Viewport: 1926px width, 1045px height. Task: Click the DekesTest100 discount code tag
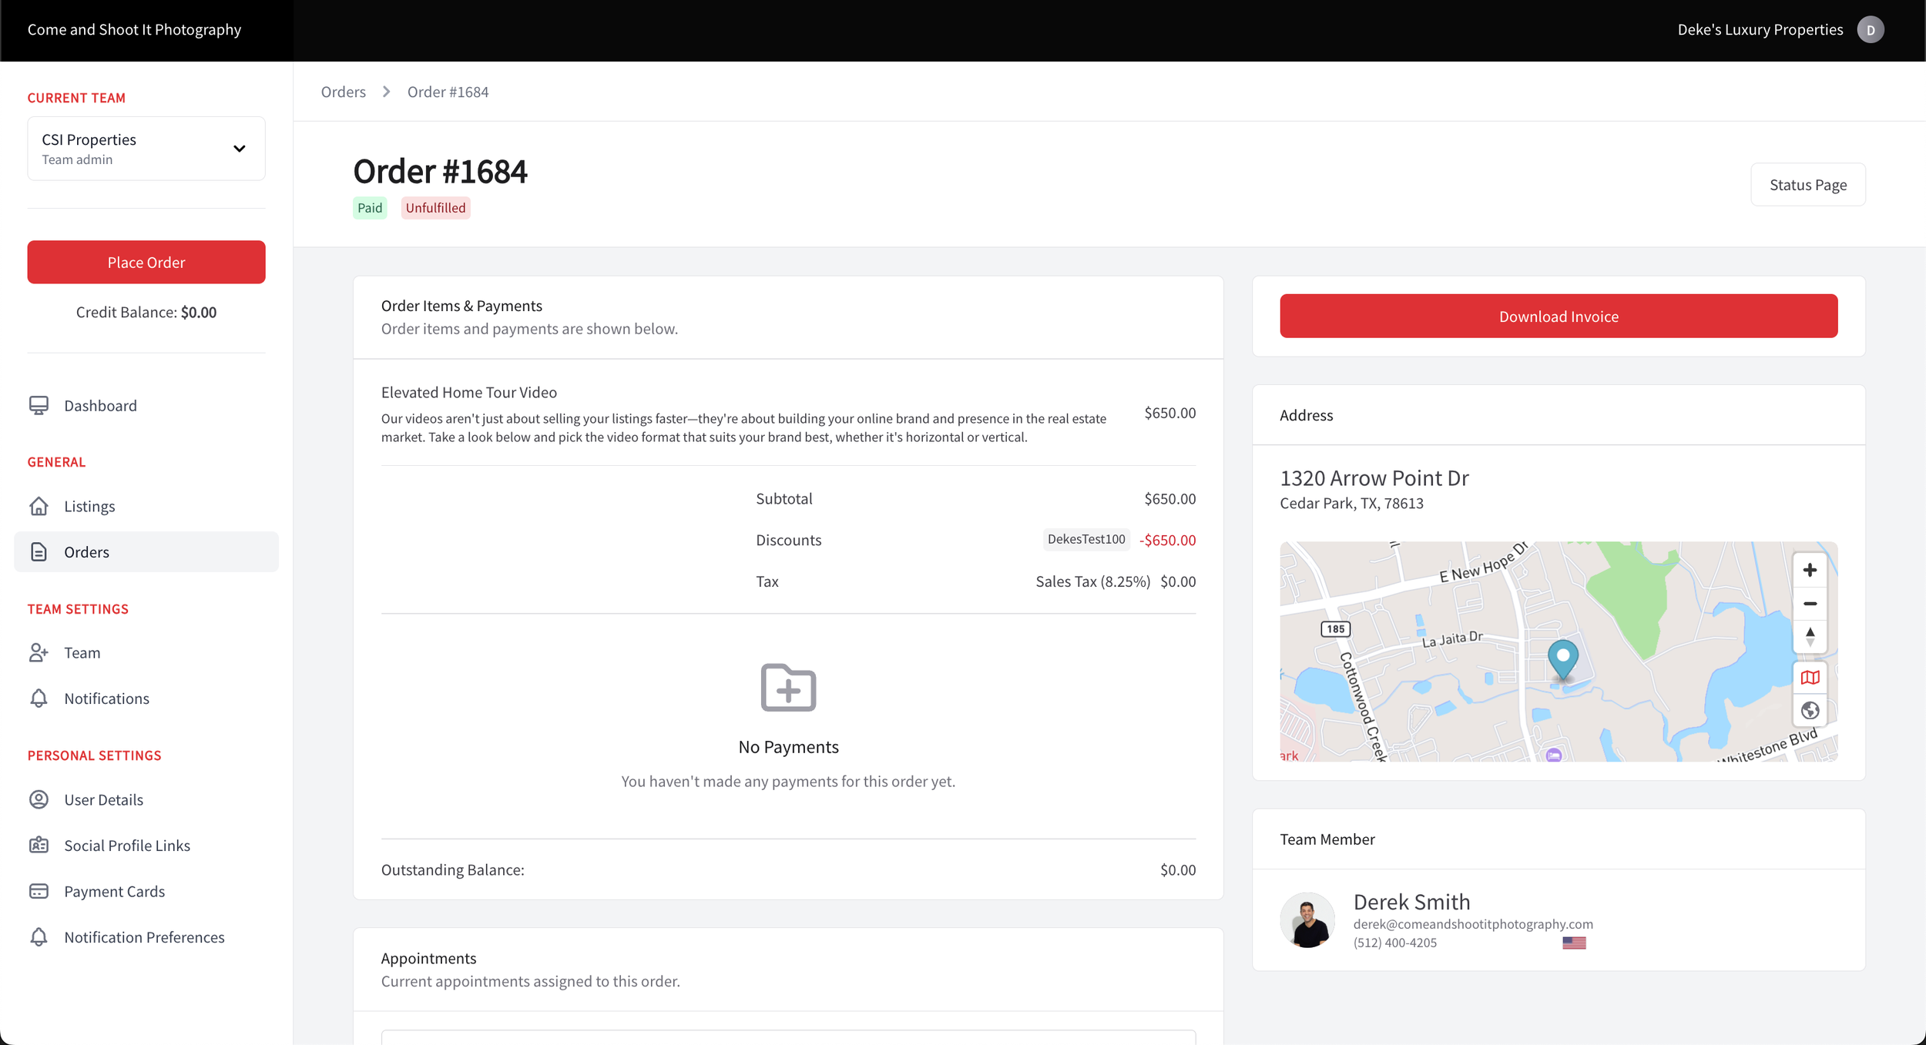point(1085,539)
